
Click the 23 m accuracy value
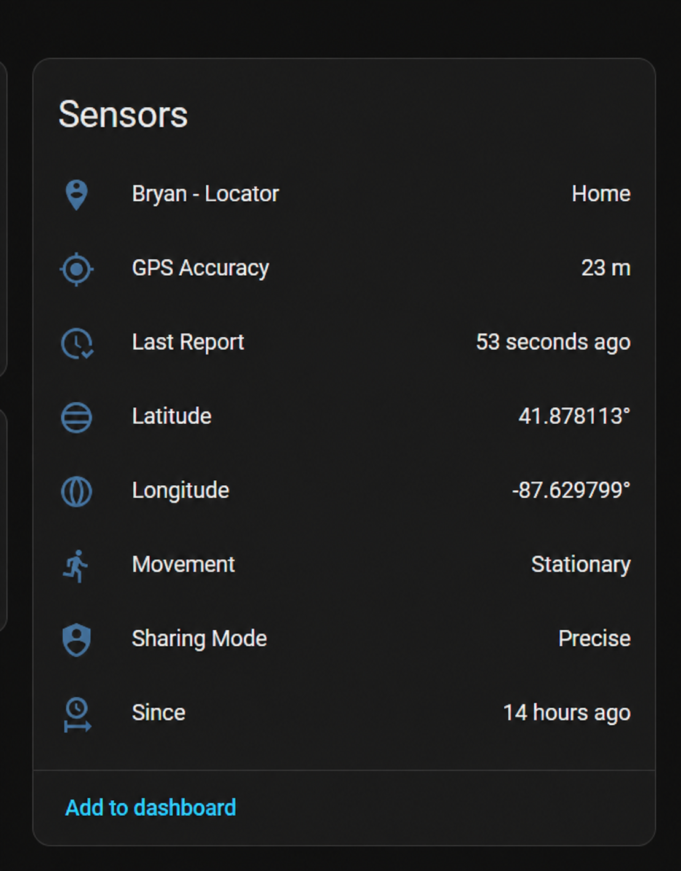(x=606, y=268)
